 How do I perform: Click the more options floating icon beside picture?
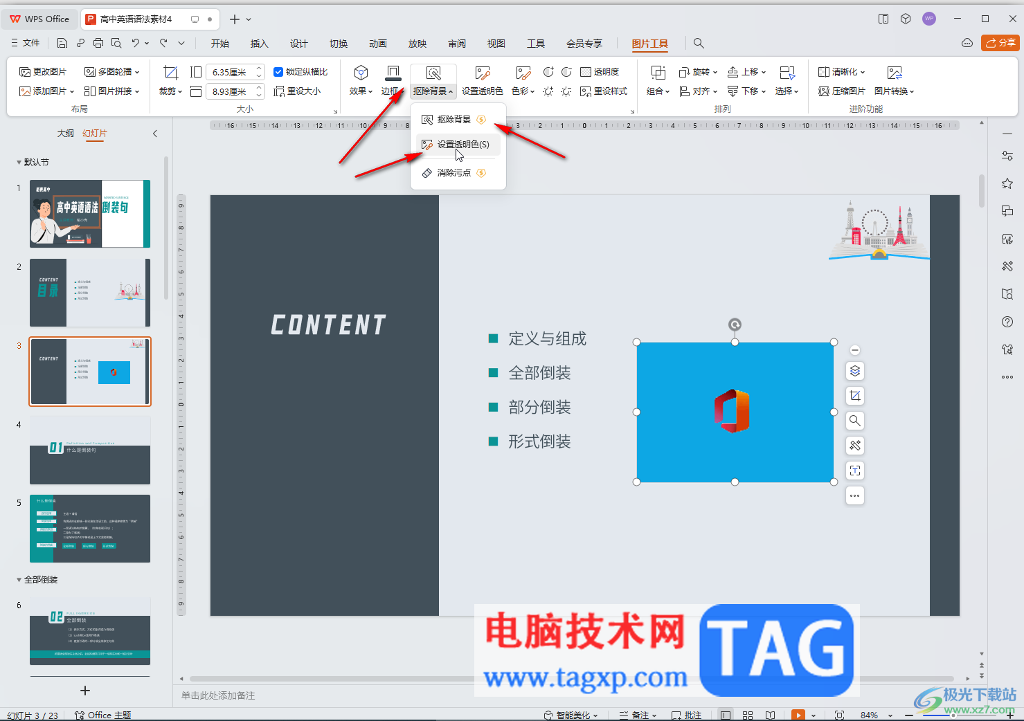(x=855, y=495)
